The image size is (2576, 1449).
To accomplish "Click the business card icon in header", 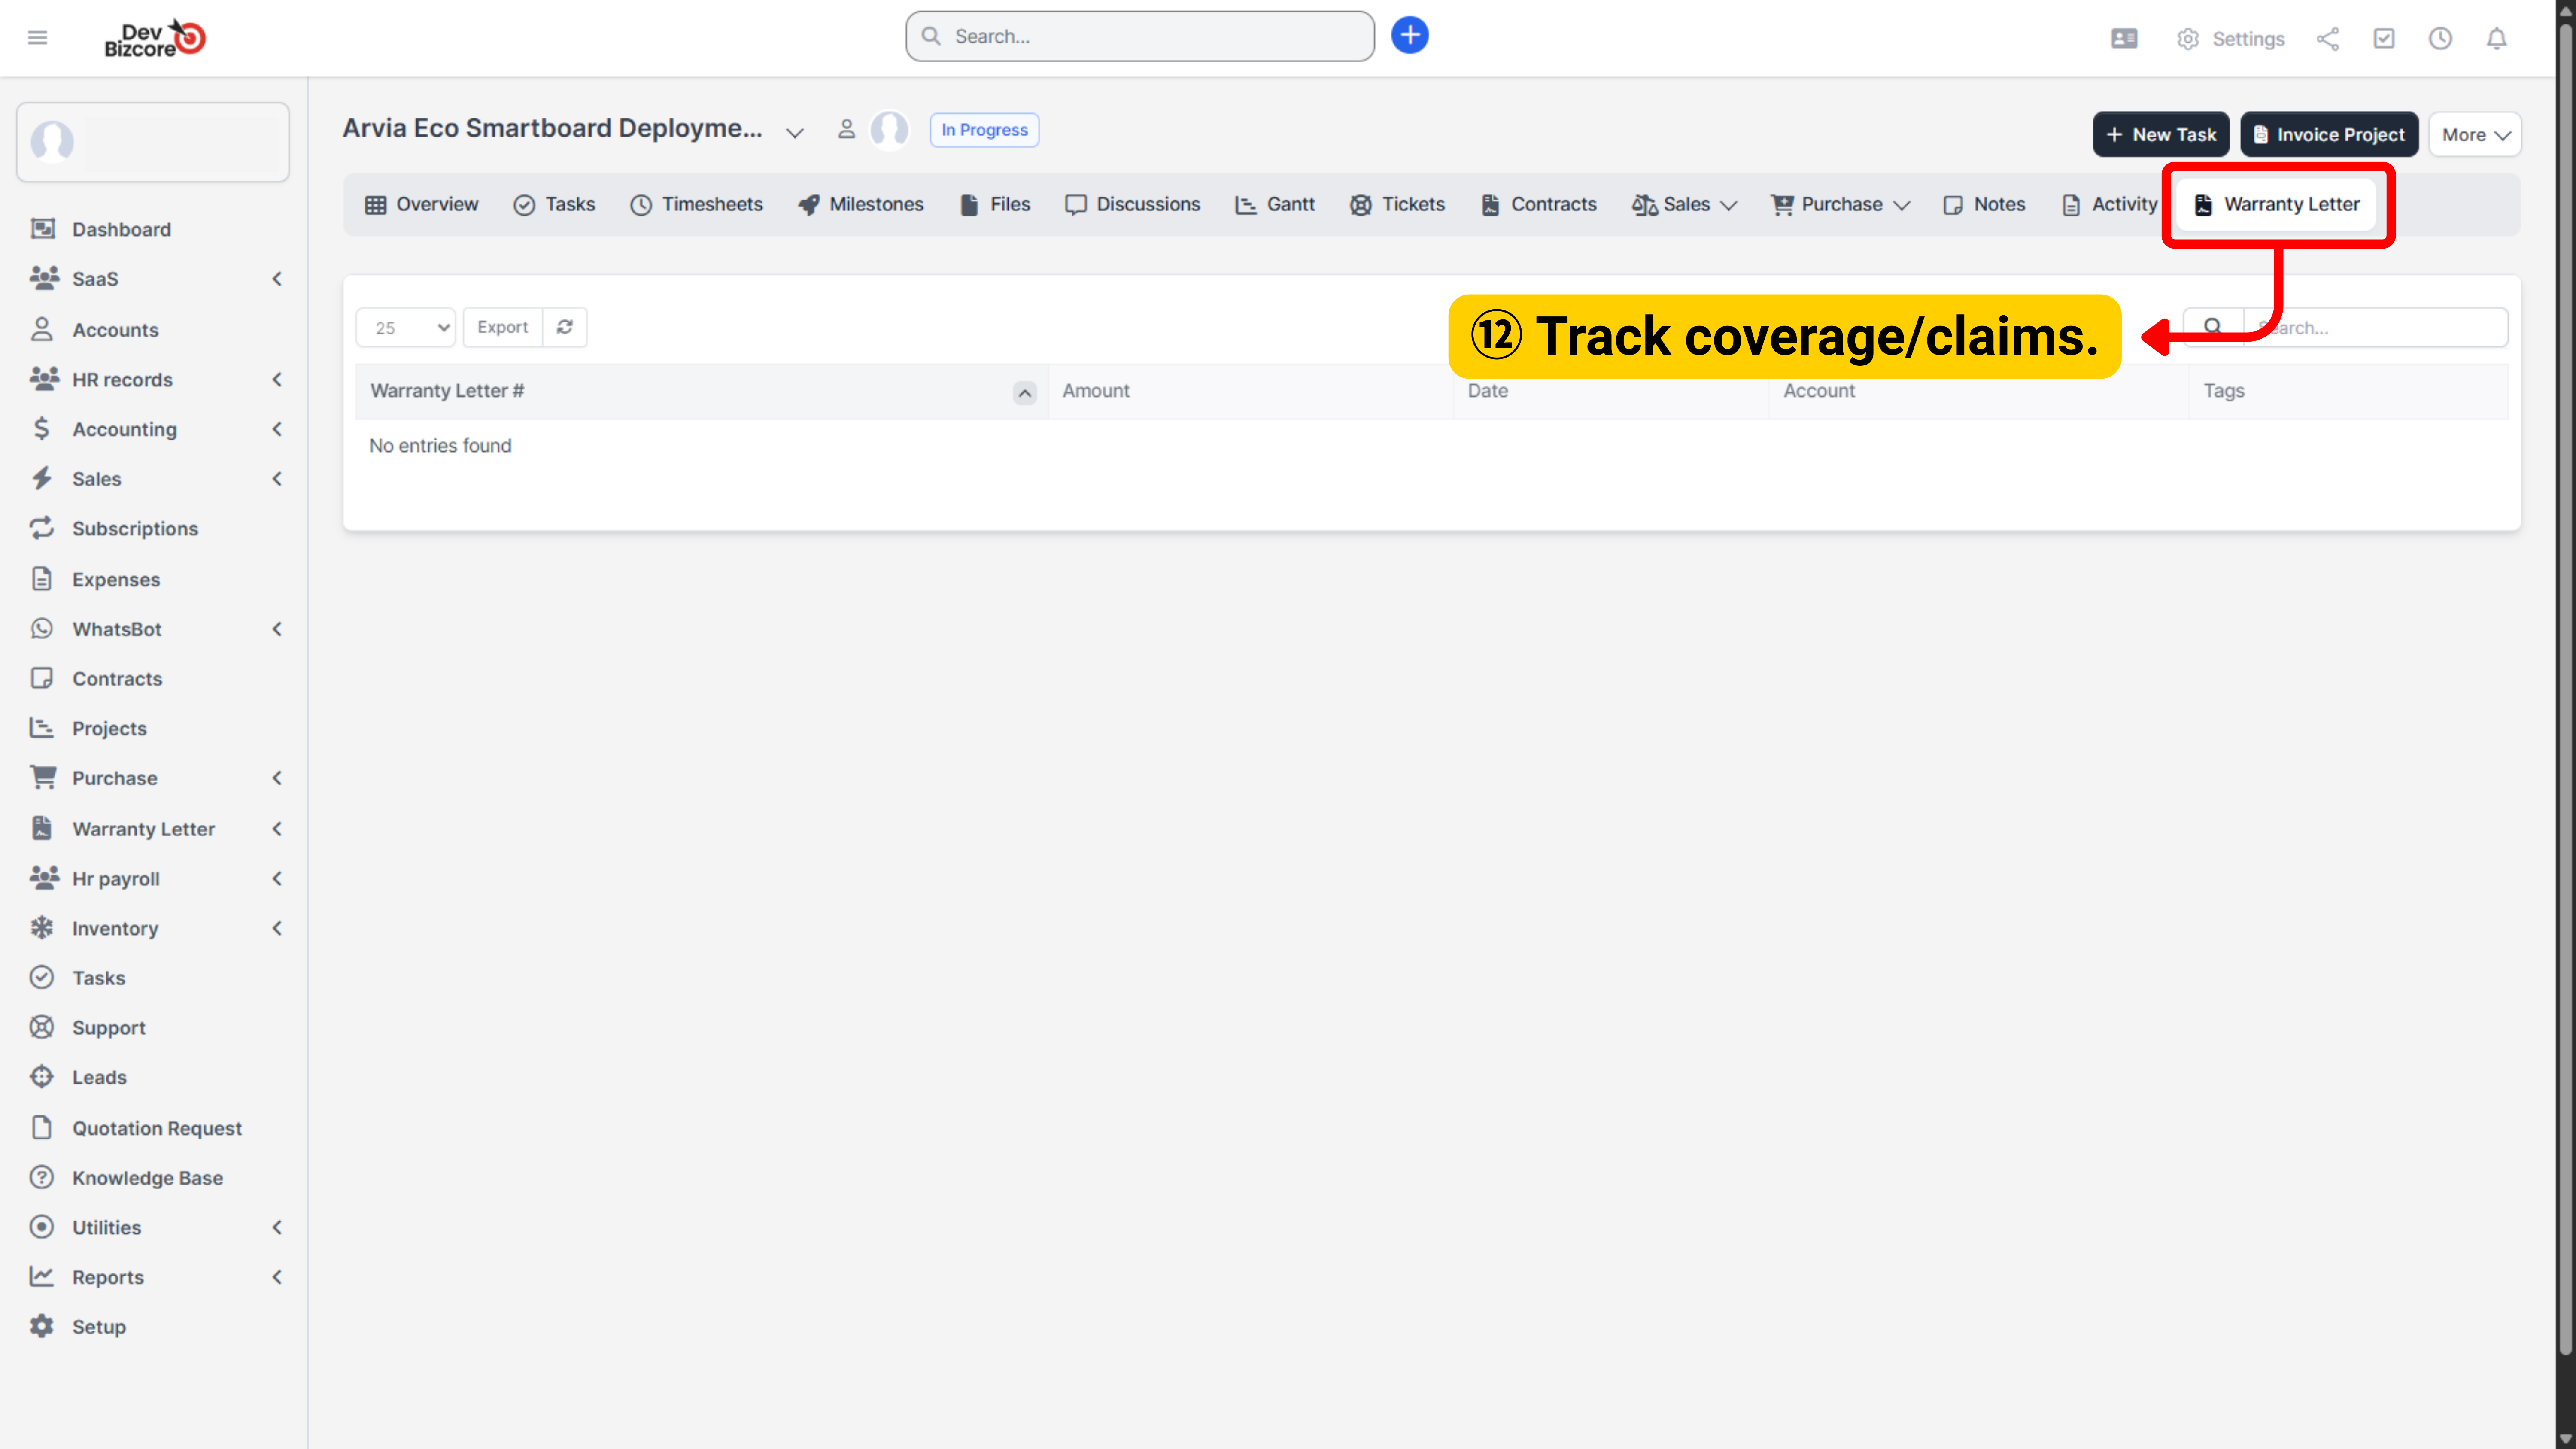I will tap(2124, 39).
